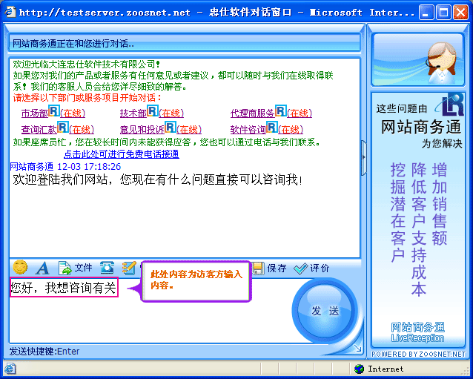Click R icon next to 意见和投诉

[x=171, y=127]
